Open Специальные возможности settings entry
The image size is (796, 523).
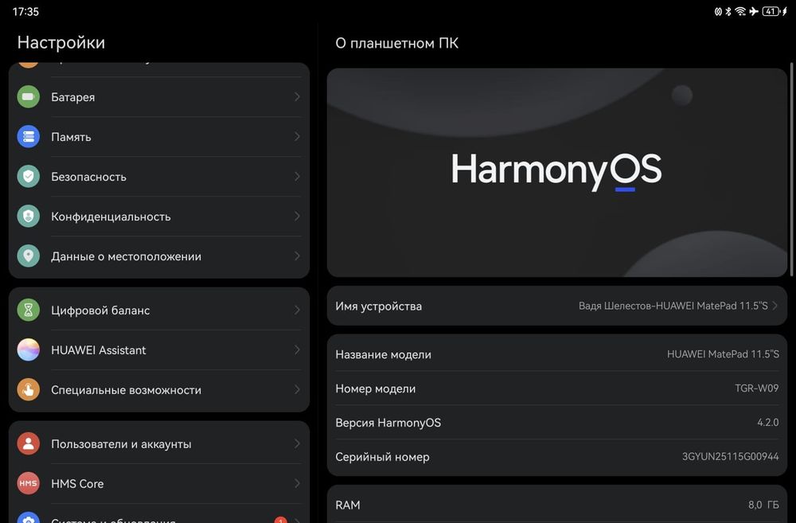159,389
